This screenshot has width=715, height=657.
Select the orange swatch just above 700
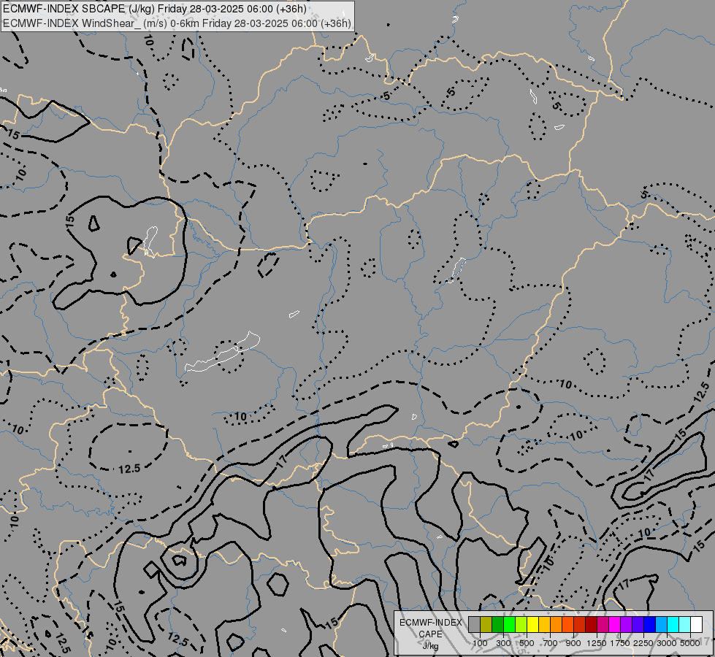557,624
